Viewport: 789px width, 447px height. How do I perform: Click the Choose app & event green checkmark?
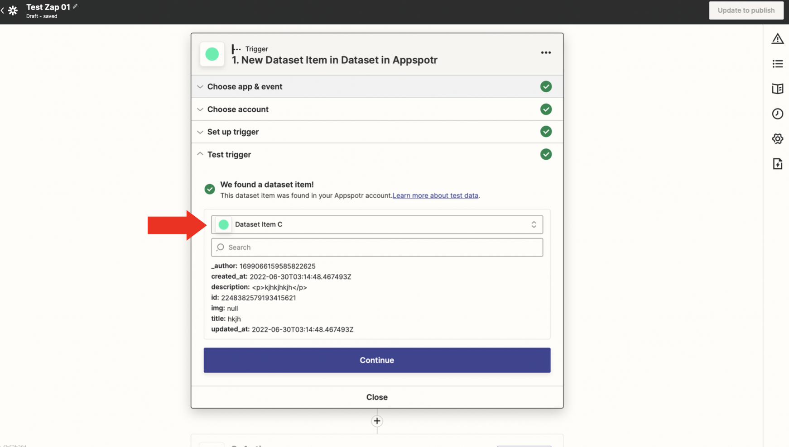click(546, 86)
